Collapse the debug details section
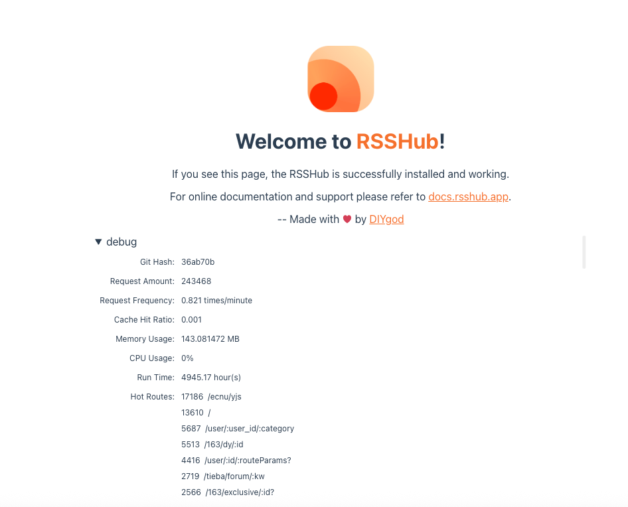628x507 pixels. pos(116,242)
